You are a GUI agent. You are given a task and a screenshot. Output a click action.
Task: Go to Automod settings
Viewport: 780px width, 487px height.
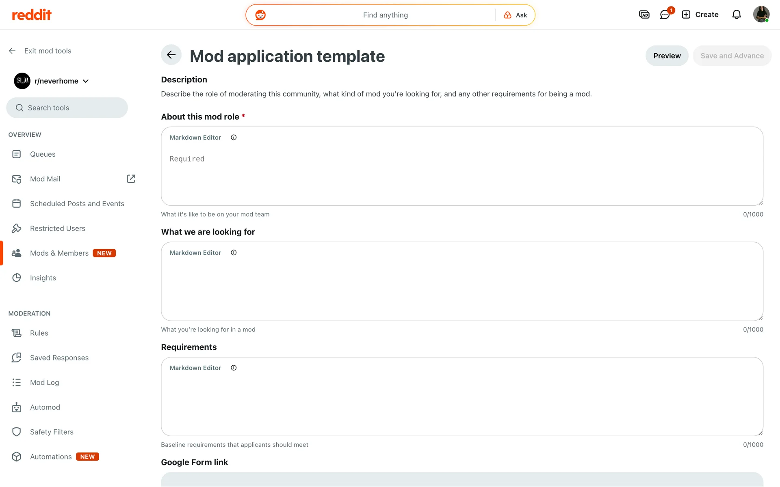tap(45, 407)
